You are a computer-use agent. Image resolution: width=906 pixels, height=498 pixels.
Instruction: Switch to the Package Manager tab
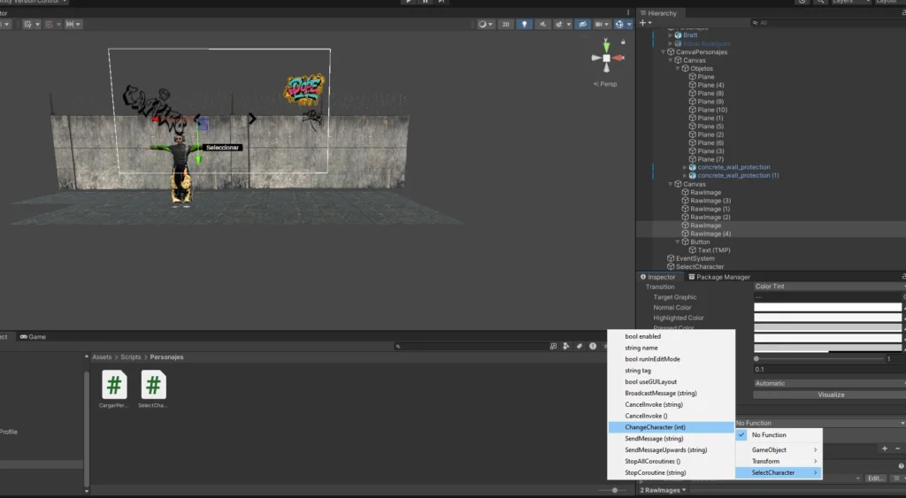click(x=722, y=277)
